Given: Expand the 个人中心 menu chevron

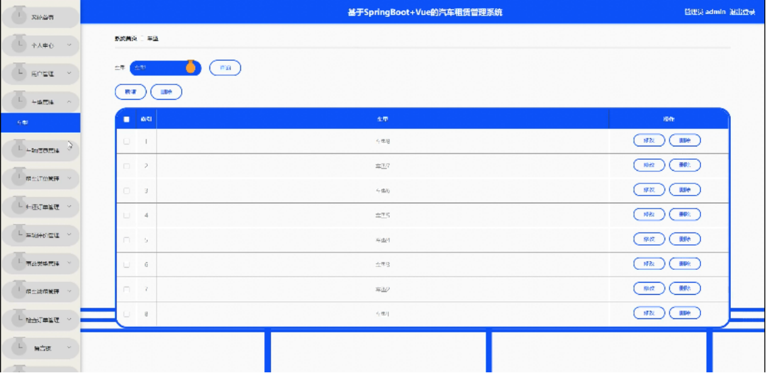Looking at the screenshot, I should tap(70, 45).
